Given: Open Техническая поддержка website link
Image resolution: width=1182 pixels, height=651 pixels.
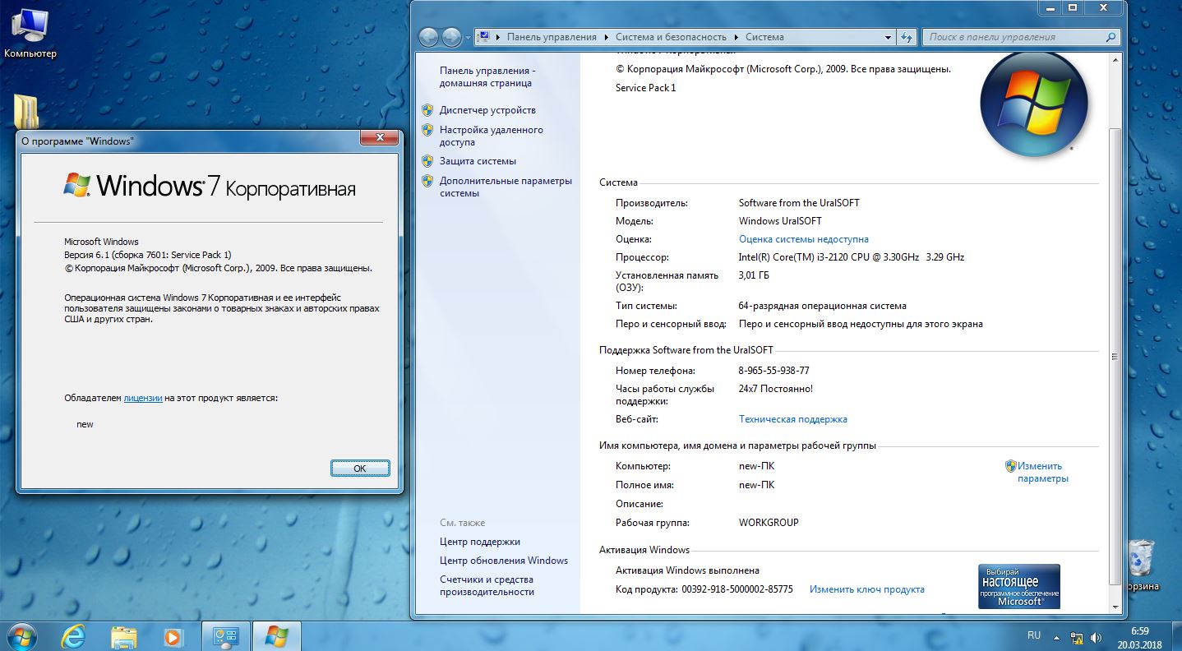Looking at the screenshot, I should (x=792, y=419).
